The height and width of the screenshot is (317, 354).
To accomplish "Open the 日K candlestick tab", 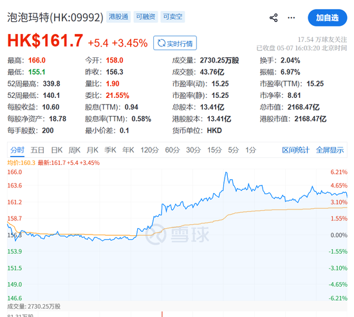I will tap(57, 149).
